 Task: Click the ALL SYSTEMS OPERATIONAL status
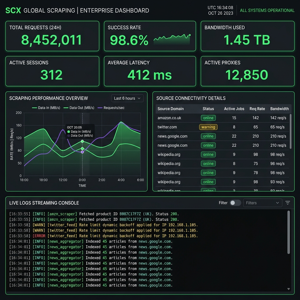pyautogui.click(x=267, y=10)
